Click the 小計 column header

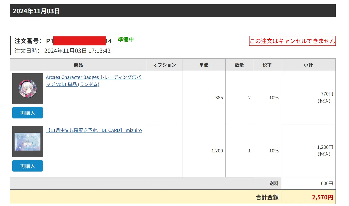308,65
